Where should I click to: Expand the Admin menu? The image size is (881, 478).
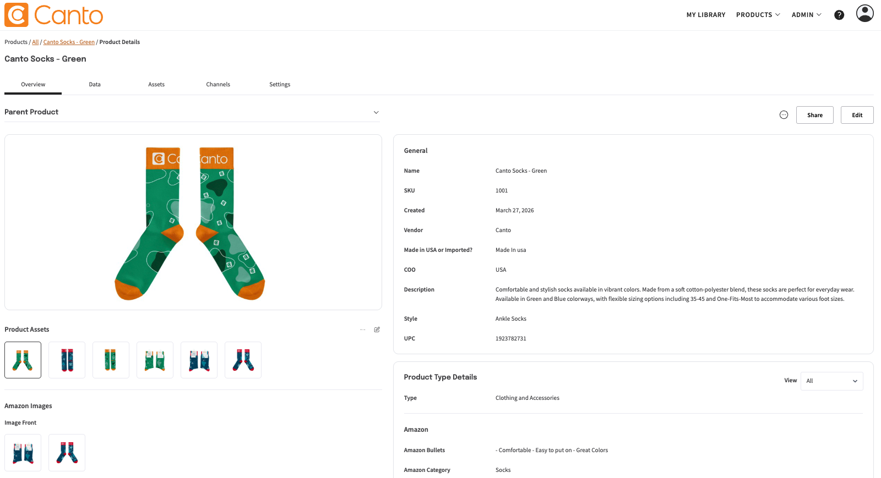pos(807,15)
